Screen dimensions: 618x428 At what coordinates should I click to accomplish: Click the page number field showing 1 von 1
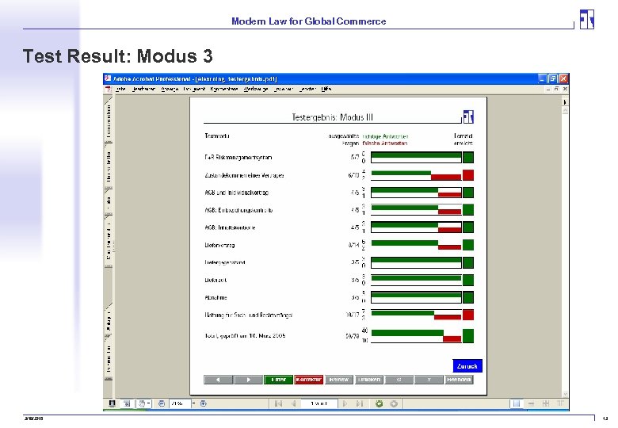319,403
